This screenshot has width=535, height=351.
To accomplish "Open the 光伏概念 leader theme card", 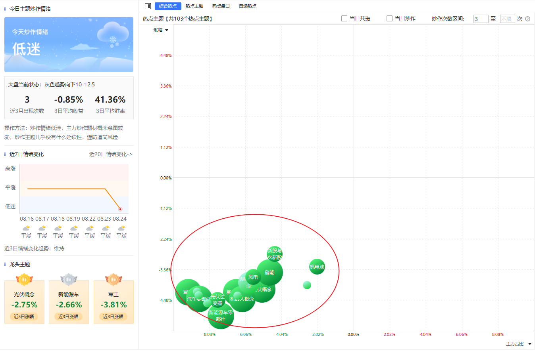I will [24, 302].
